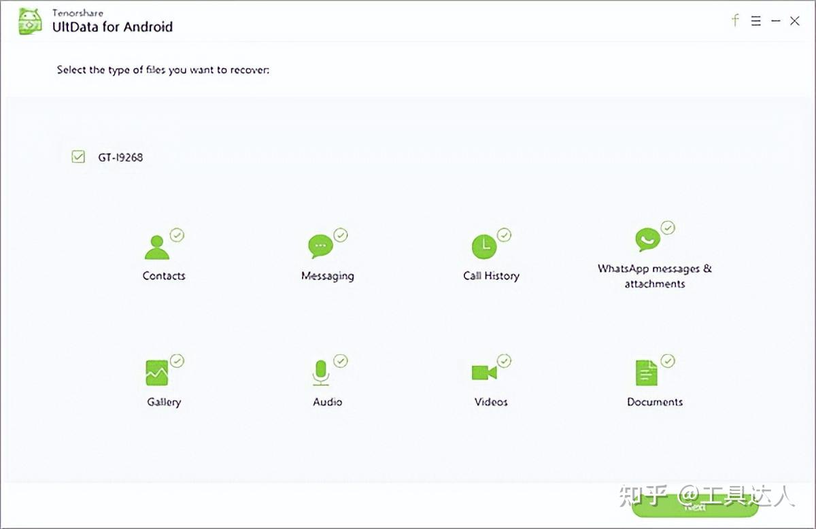Click the Contacts person icon
Image resolution: width=816 pixels, height=529 pixels.
tap(157, 247)
